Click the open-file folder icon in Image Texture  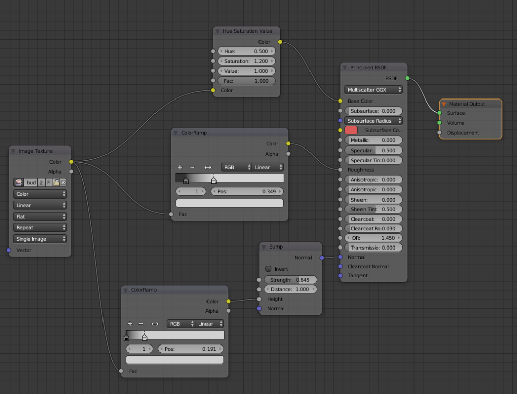tap(56, 182)
